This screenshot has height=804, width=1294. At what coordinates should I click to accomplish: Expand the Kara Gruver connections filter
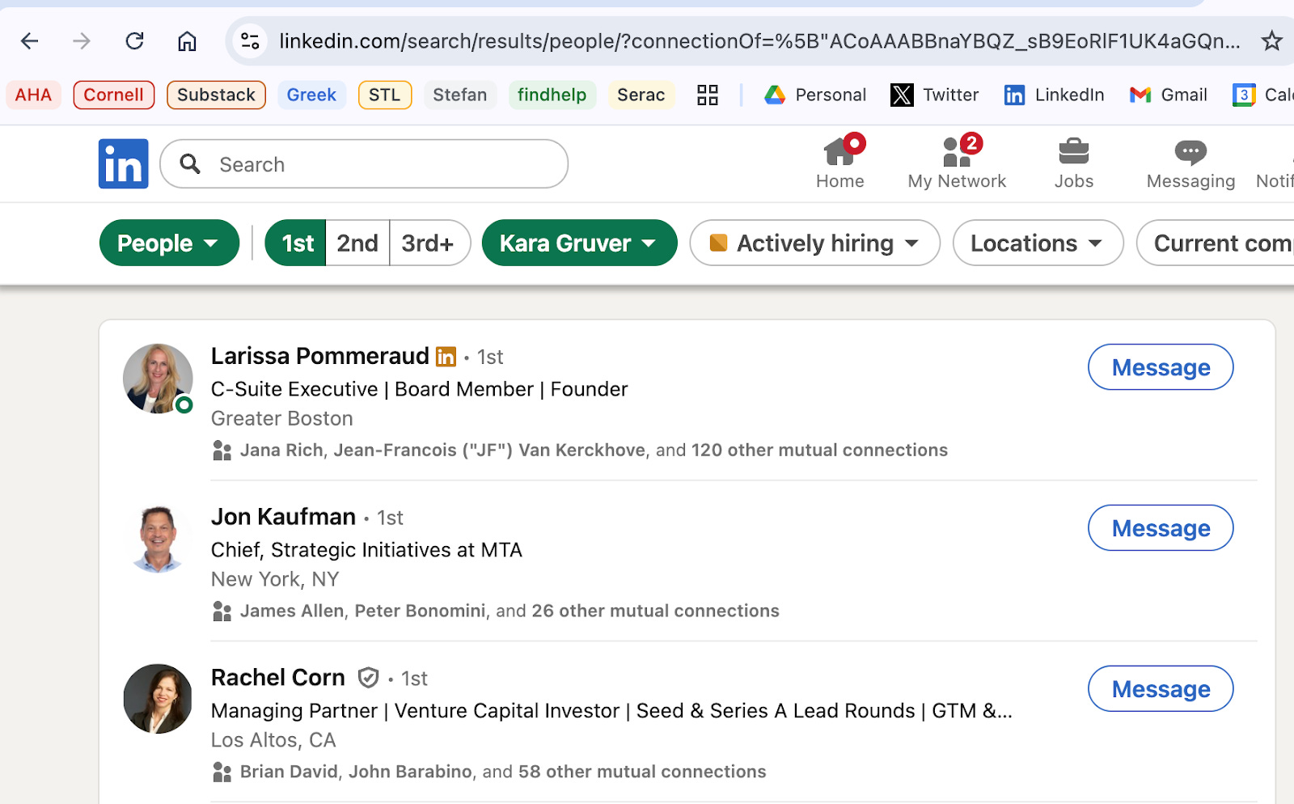(x=579, y=243)
